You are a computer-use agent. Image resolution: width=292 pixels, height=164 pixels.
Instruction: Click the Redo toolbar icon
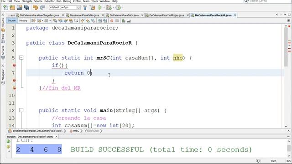[x=42, y=7]
